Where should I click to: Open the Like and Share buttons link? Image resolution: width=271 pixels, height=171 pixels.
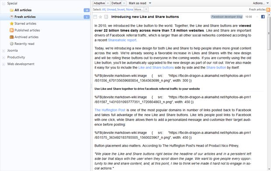coord(156,68)
